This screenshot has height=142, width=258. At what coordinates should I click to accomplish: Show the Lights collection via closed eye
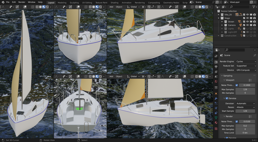247,29
